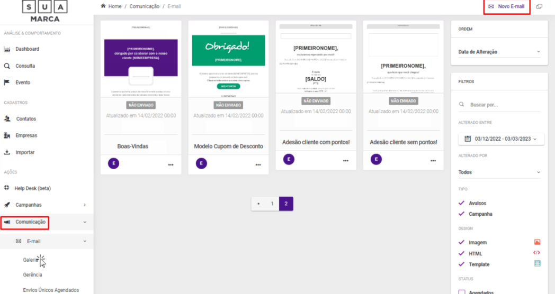Click the Importar download icon
This screenshot has width=555, height=294.
pyautogui.click(x=7, y=152)
